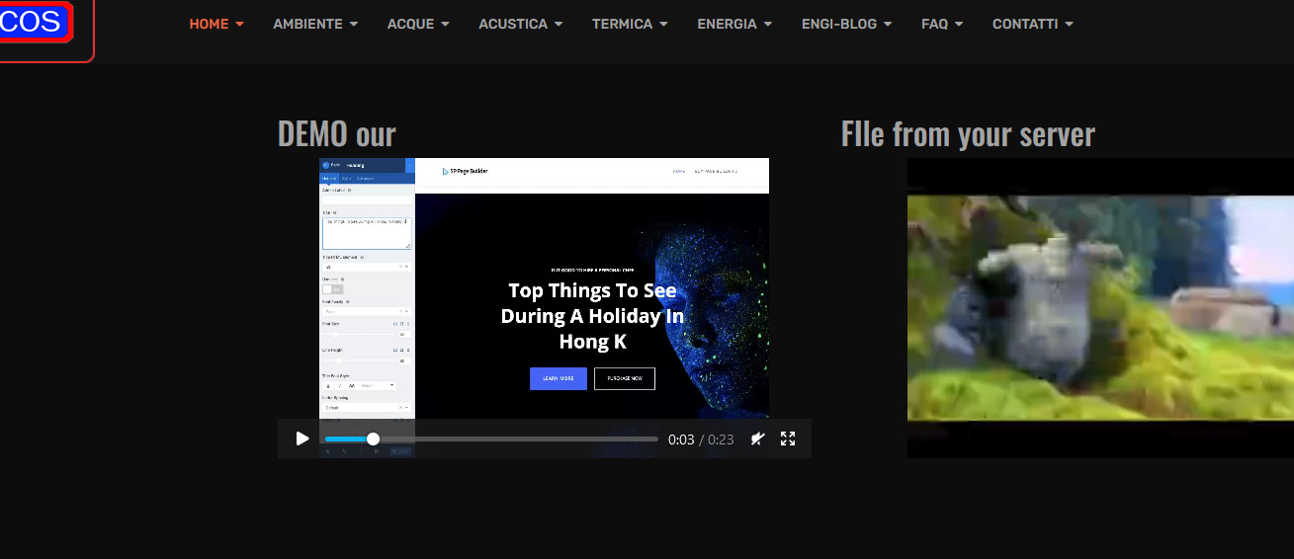Play the demo video
The height and width of the screenshot is (559, 1294).
[302, 439]
